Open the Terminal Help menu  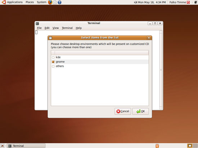point(79,28)
